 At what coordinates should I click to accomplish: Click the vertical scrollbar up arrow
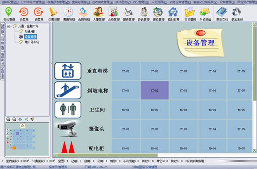pyautogui.click(x=254, y=24)
